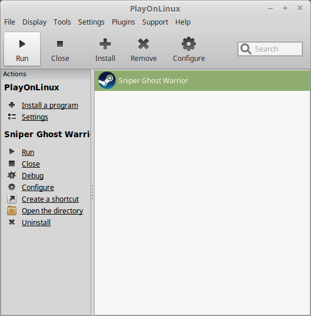The image size is (311, 316).
Task: Click the shortcut arrow icon in sidebar
Action: pos(12,199)
